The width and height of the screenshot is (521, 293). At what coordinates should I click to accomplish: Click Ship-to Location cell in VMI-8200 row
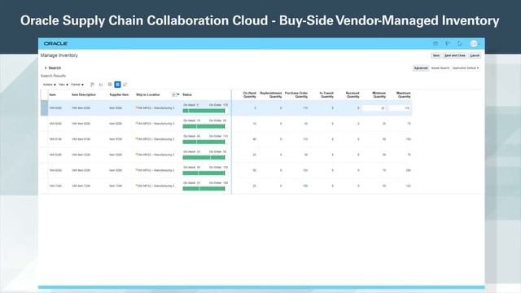tap(155, 124)
